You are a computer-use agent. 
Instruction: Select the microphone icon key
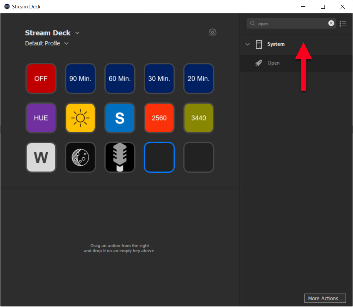click(x=120, y=157)
